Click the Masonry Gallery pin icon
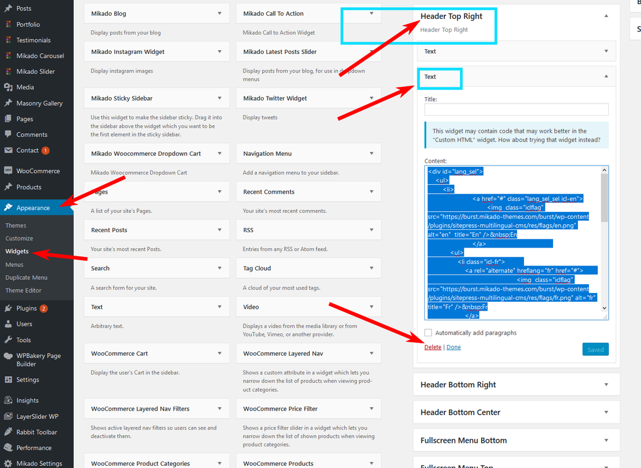The image size is (641, 468). click(x=8, y=103)
